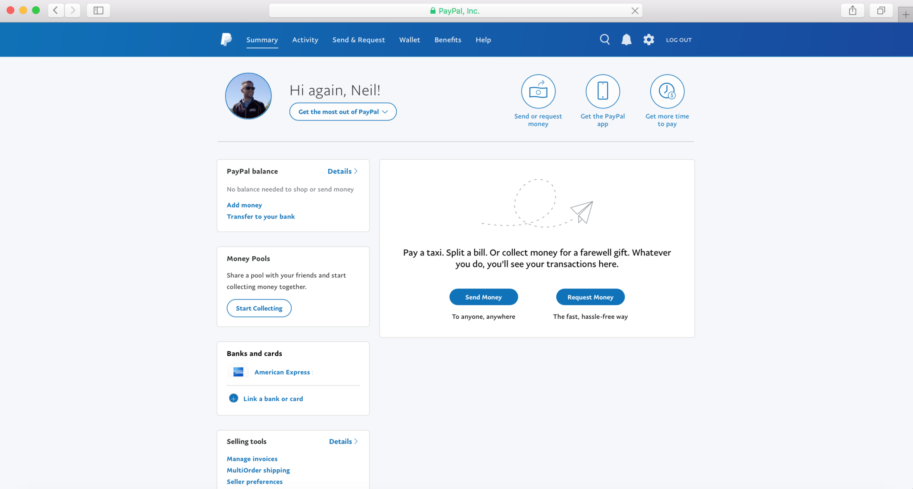Click the 'Money Pools' heading
Screen dimensions: 913x489
point(248,259)
